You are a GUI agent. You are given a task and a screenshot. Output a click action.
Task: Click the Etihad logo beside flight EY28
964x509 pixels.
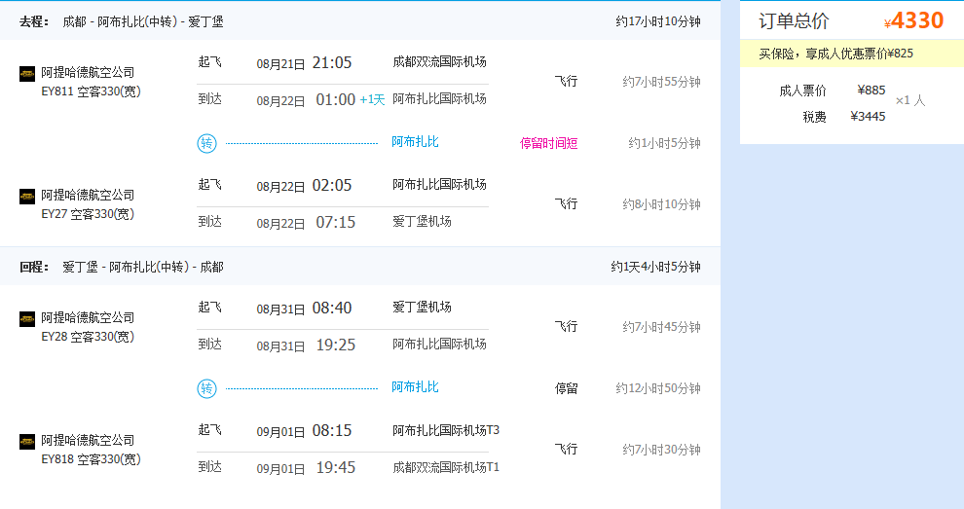coord(27,319)
